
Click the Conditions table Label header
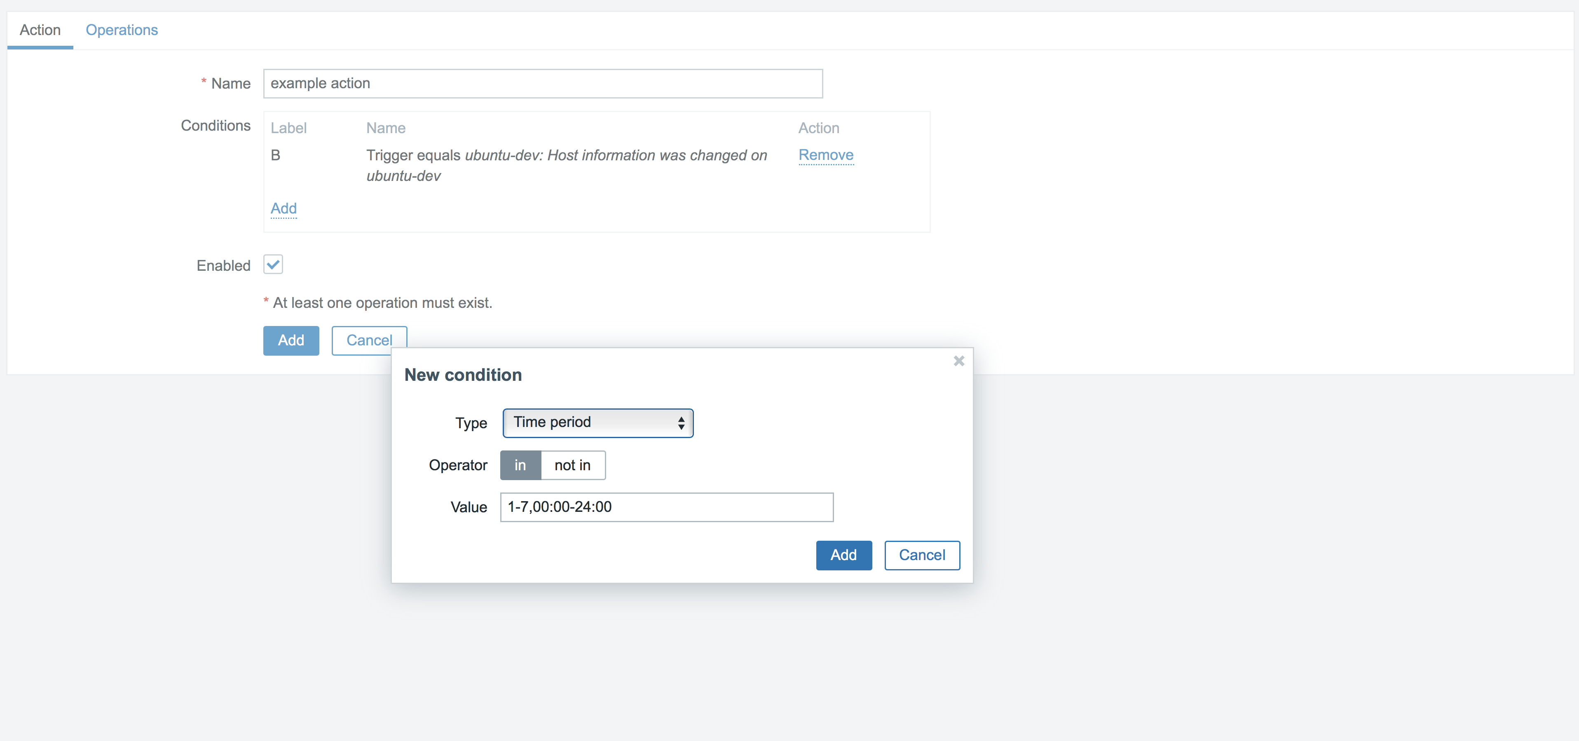point(288,128)
